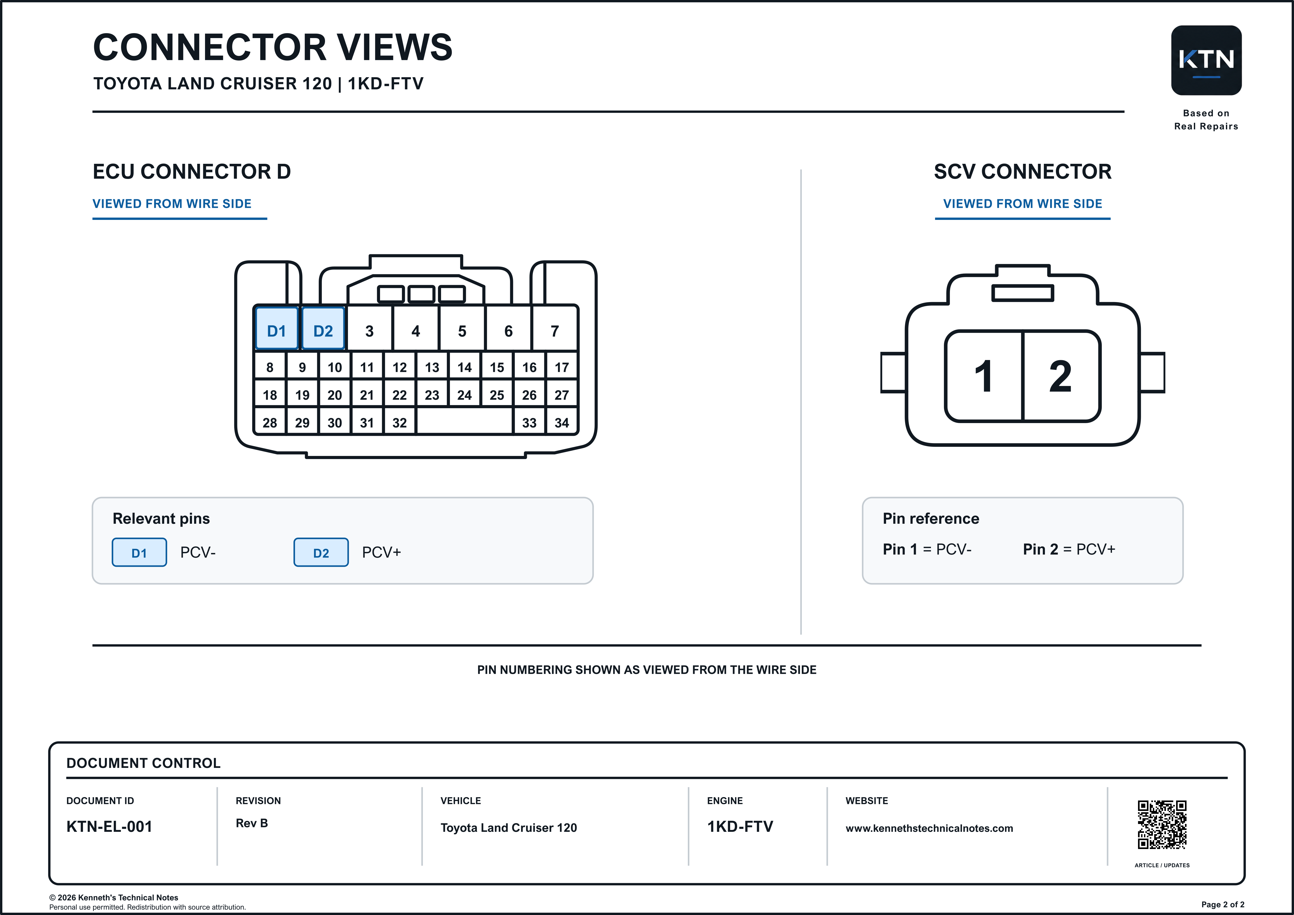Viewport: 1294px width, 915px height.
Task: Click pin 4 in the ECU connector diagram
Action: (x=416, y=328)
